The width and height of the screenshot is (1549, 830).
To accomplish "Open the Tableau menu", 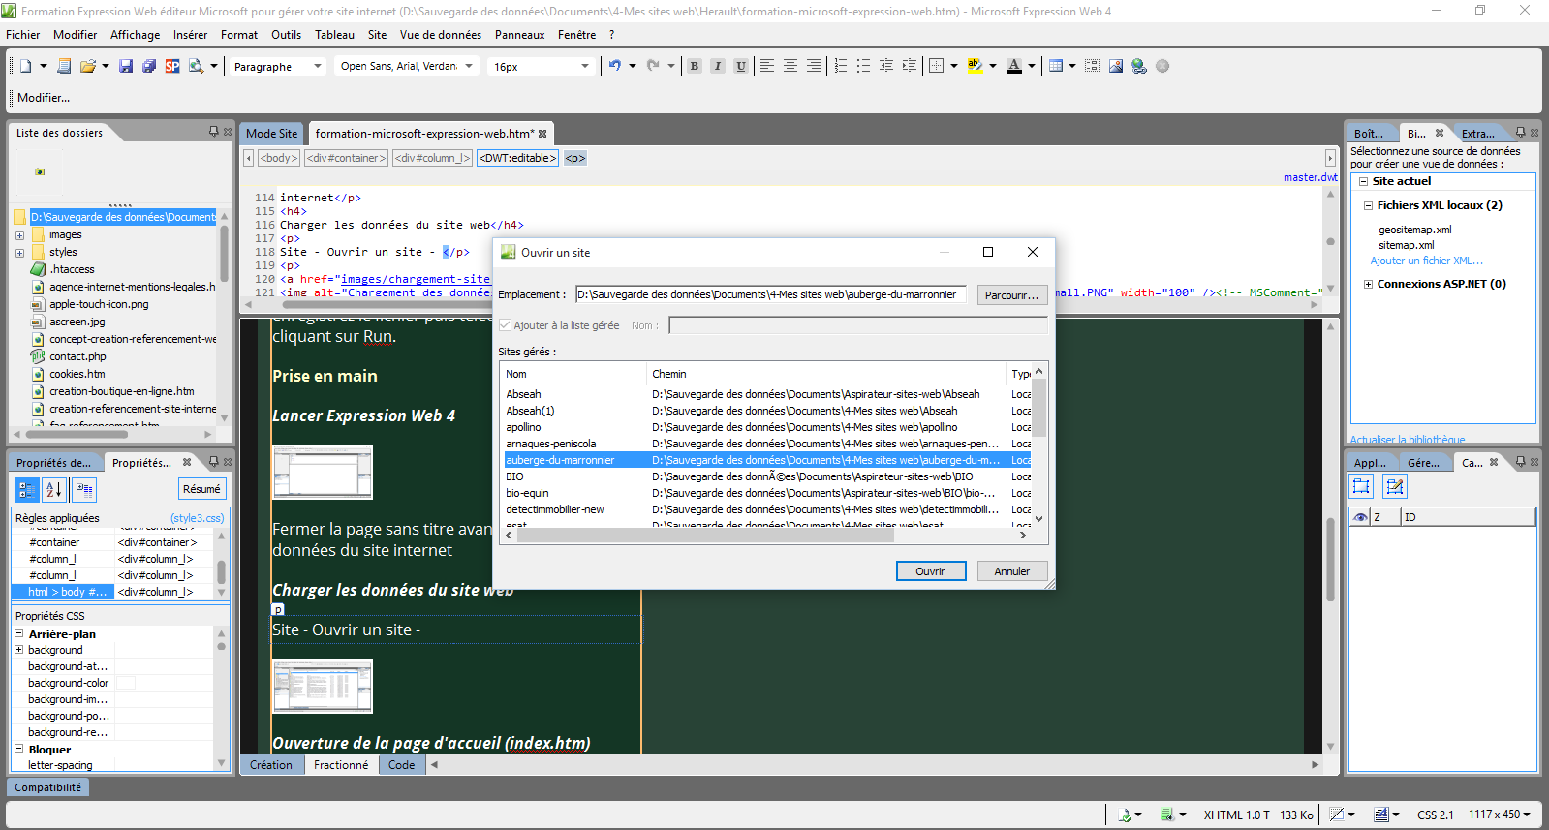I will tap(334, 35).
